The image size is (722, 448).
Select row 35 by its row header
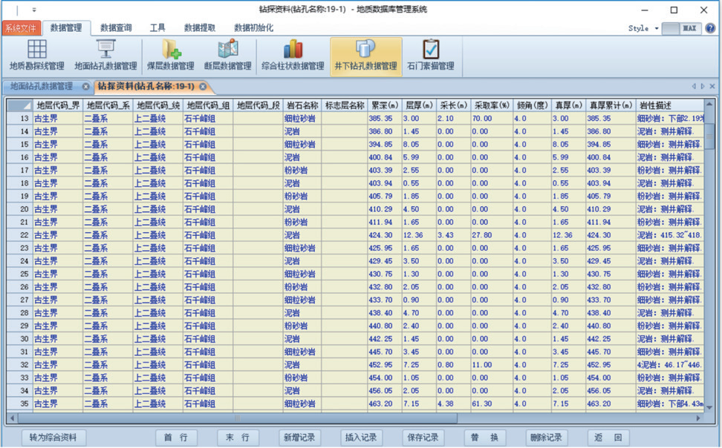point(20,403)
